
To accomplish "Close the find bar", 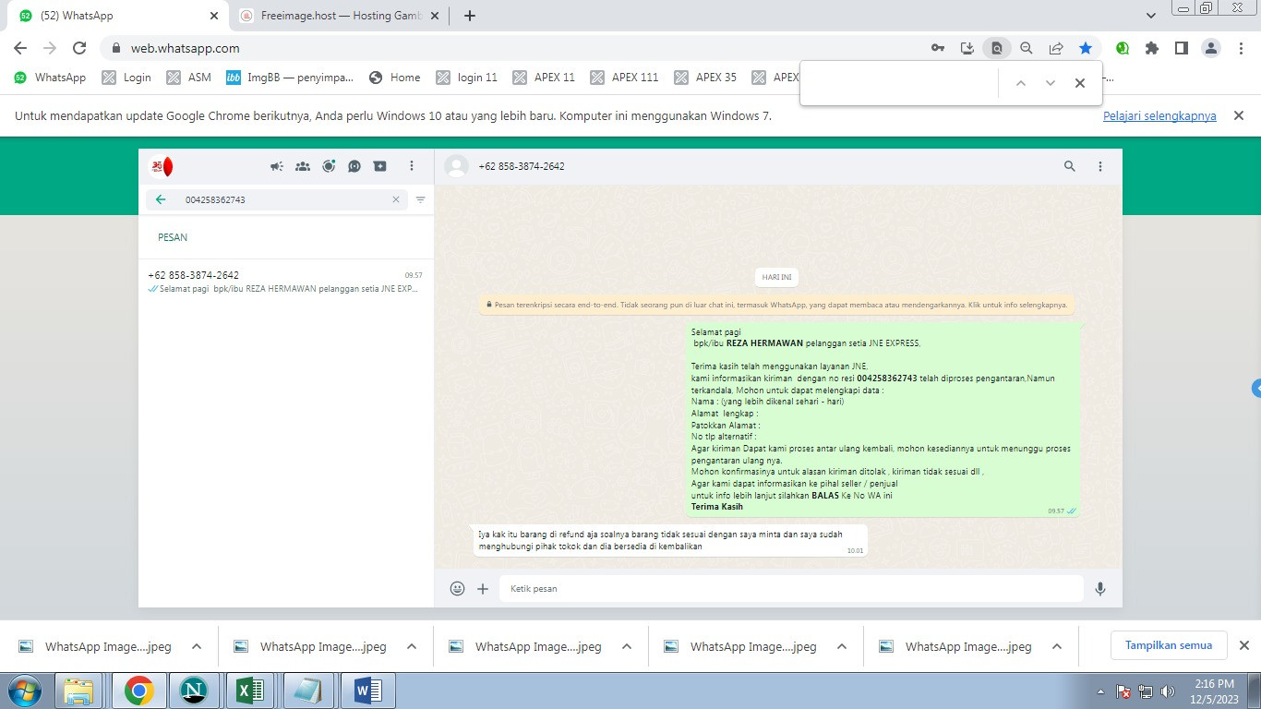I will click(1080, 83).
